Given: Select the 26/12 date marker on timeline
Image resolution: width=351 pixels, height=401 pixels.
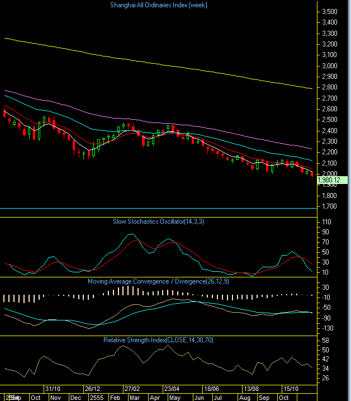Looking at the screenshot, I should click(92, 389).
